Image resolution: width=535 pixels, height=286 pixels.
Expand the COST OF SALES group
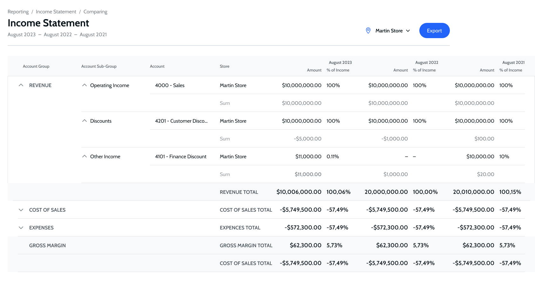(21, 210)
